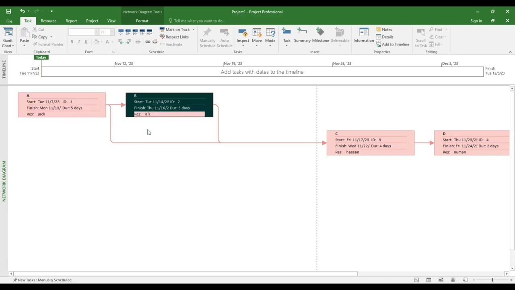Switch to the Project tab
This screenshot has height=290, width=515.
tap(92, 21)
